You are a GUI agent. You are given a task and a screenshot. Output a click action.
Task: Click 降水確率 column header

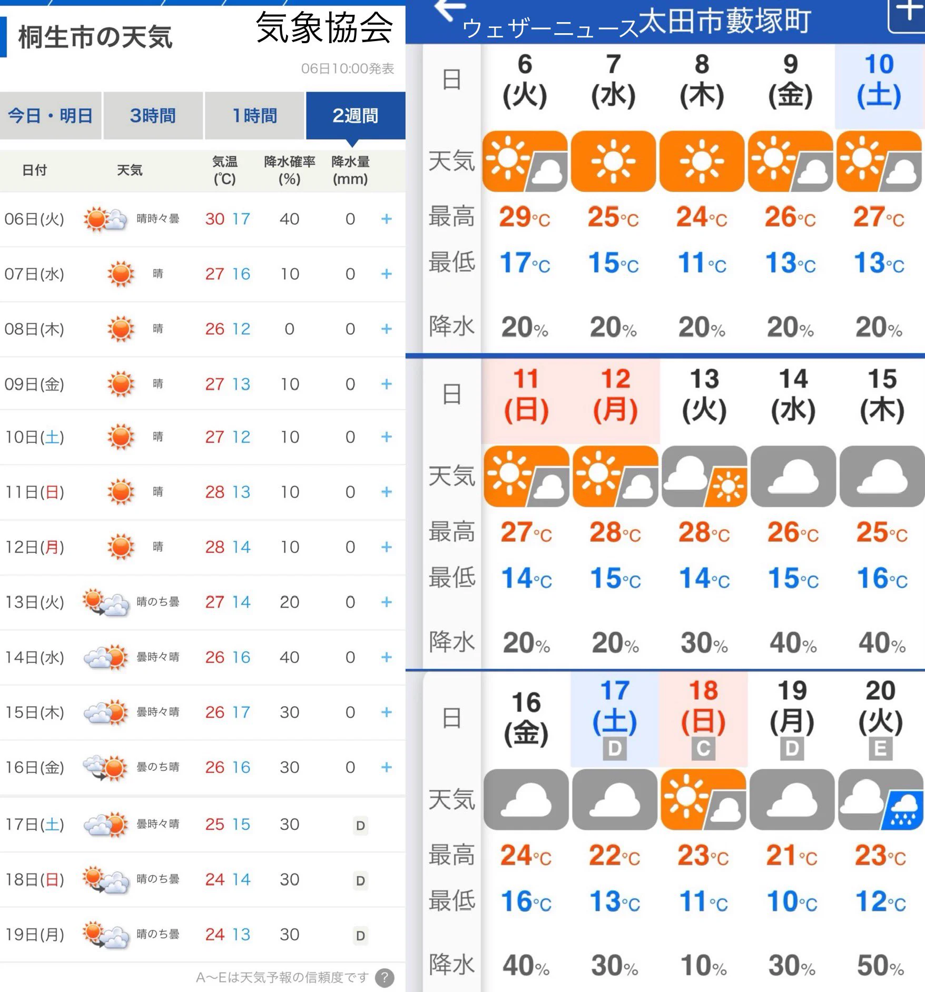290,170
